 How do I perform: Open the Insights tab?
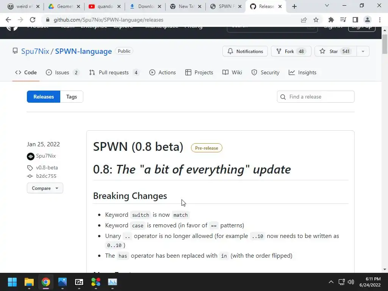[302, 72]
